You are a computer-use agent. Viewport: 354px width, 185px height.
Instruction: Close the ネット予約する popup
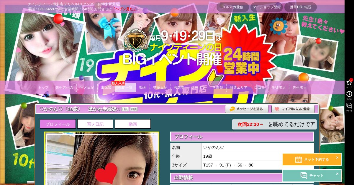337,158
